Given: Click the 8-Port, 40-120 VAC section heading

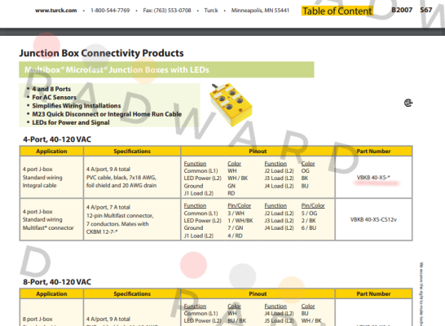Looking at the screenshot, I should (x=57, y=282).
